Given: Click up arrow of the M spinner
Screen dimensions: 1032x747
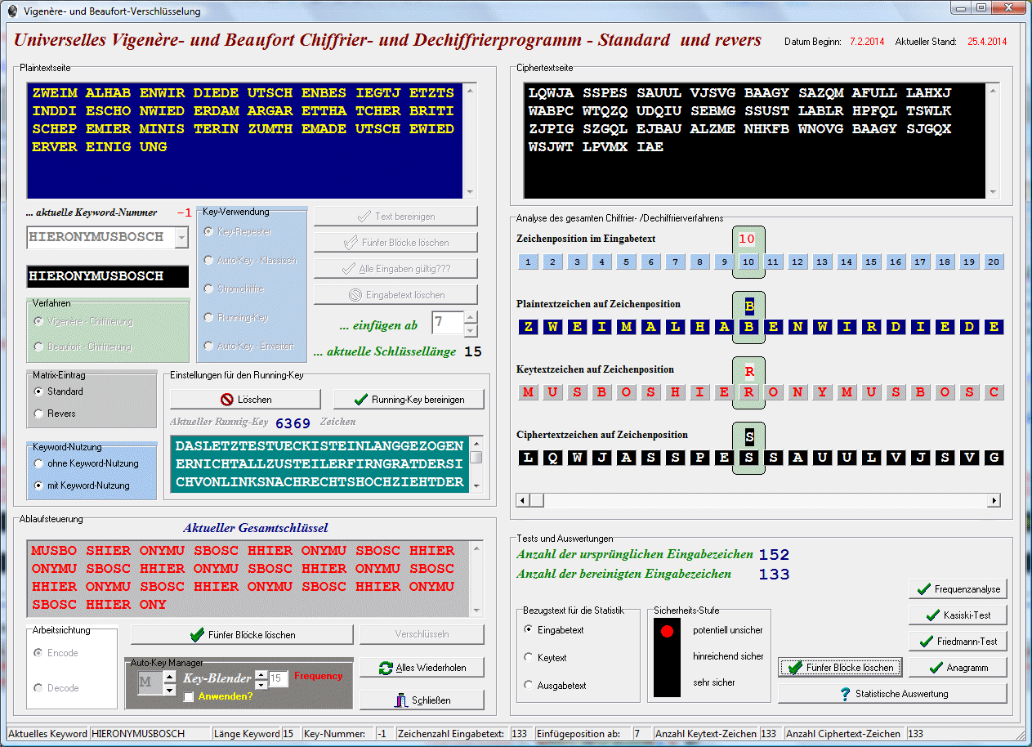Looking at the screenshot, I should (x=170, y=676).
